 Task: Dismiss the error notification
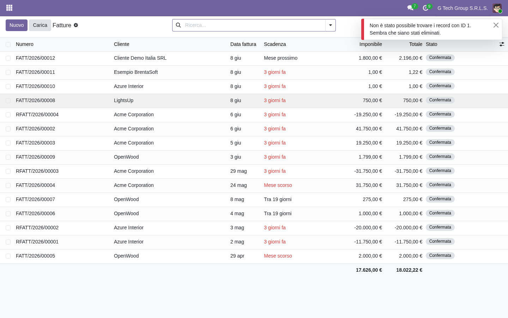click(x=496, y=25)
